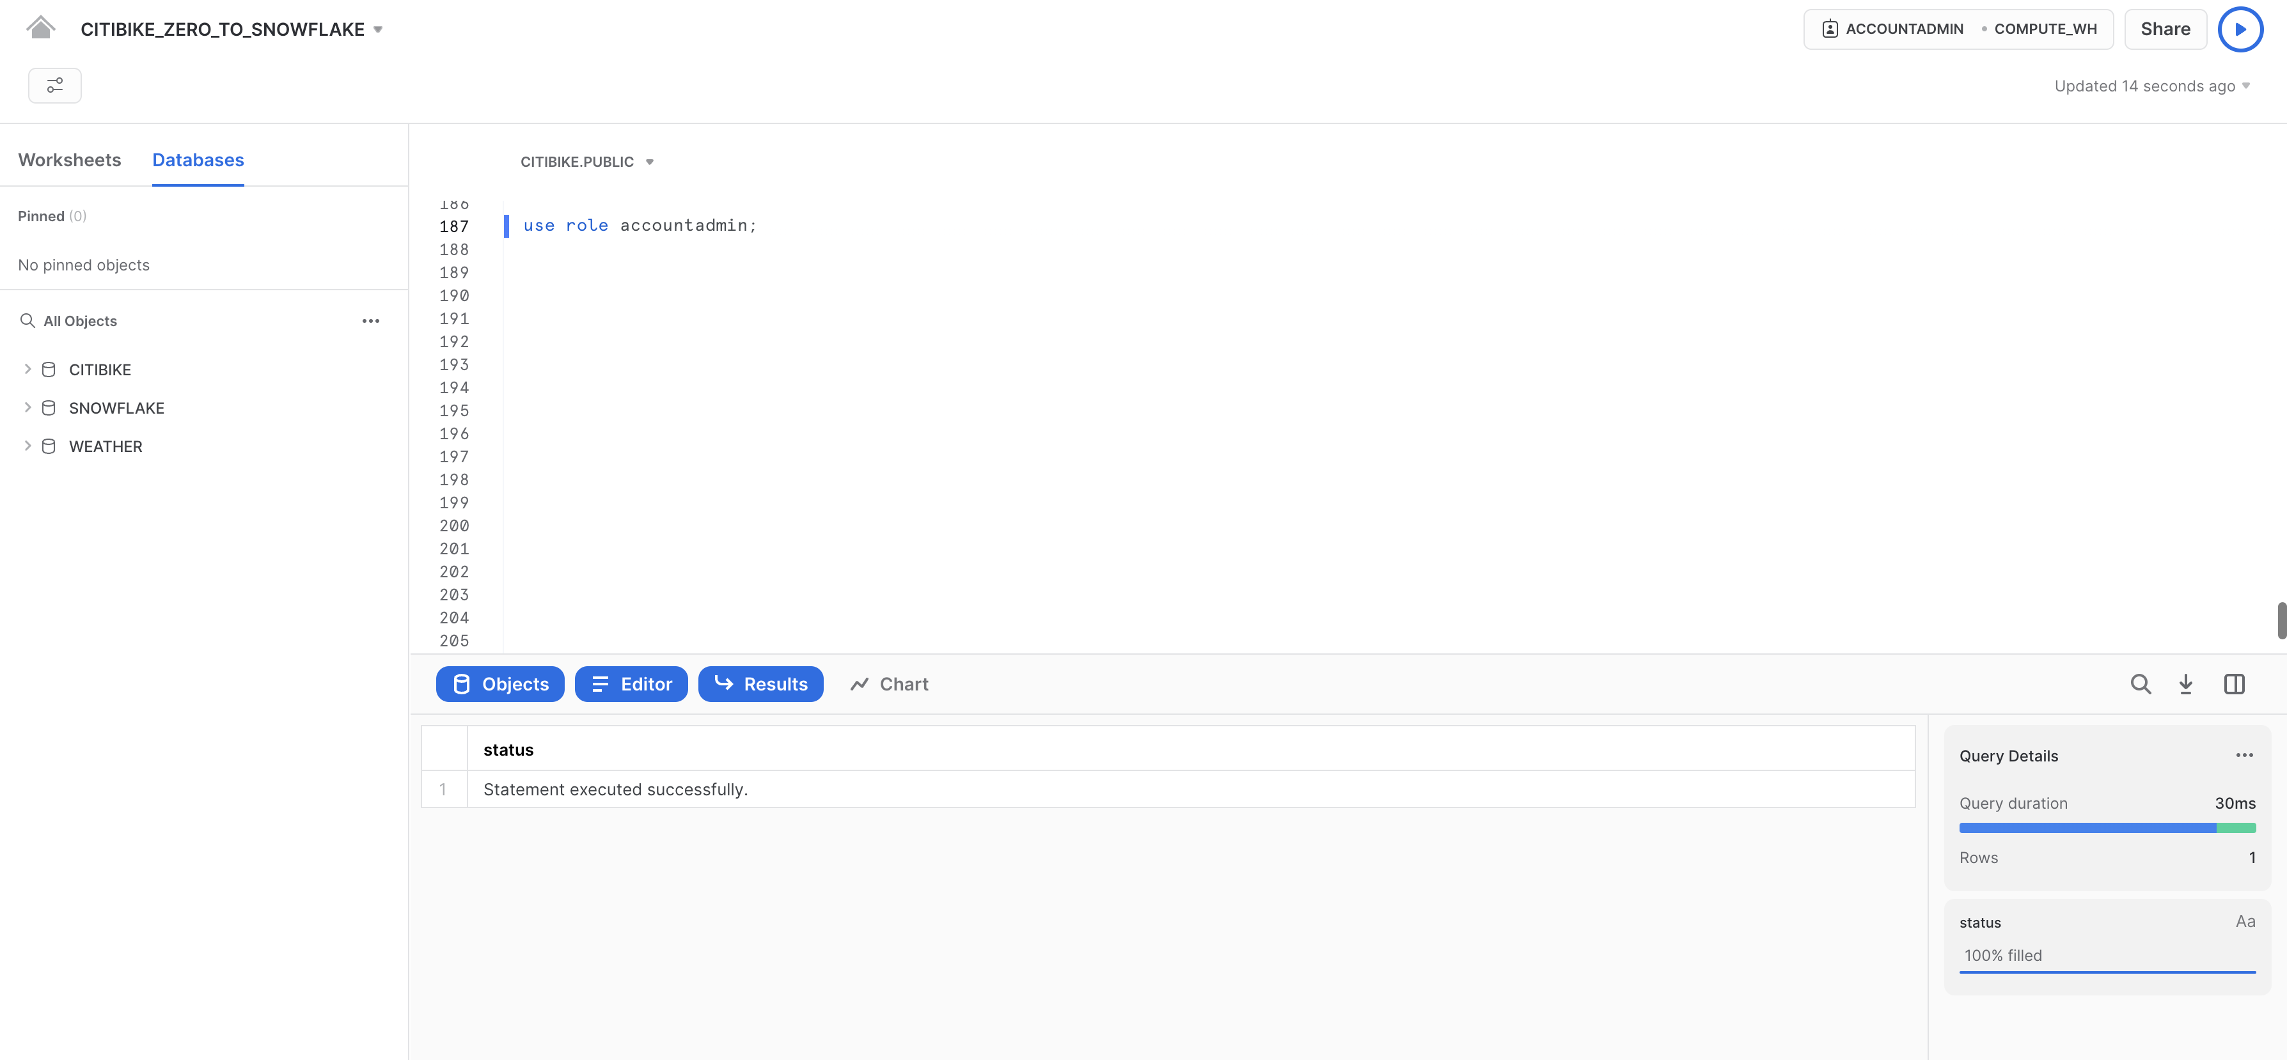This screenshot has width=2287, height=1060.
Task: Open the ellipsis menu next to All Objects
Action: [x=370, y=320]
